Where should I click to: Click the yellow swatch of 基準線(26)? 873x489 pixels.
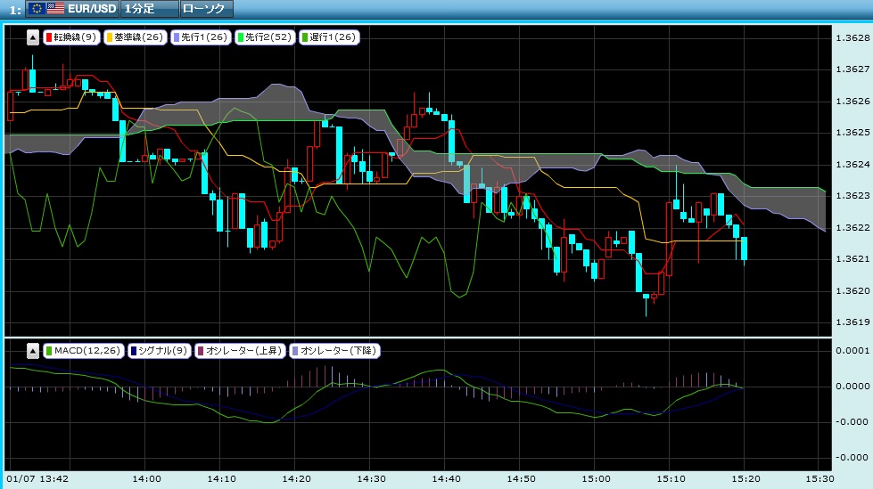tap(110, 37)
